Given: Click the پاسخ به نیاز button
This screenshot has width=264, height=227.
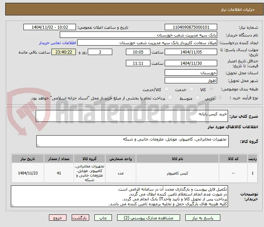Looking at the screenshot, I should tap(203, 218).
